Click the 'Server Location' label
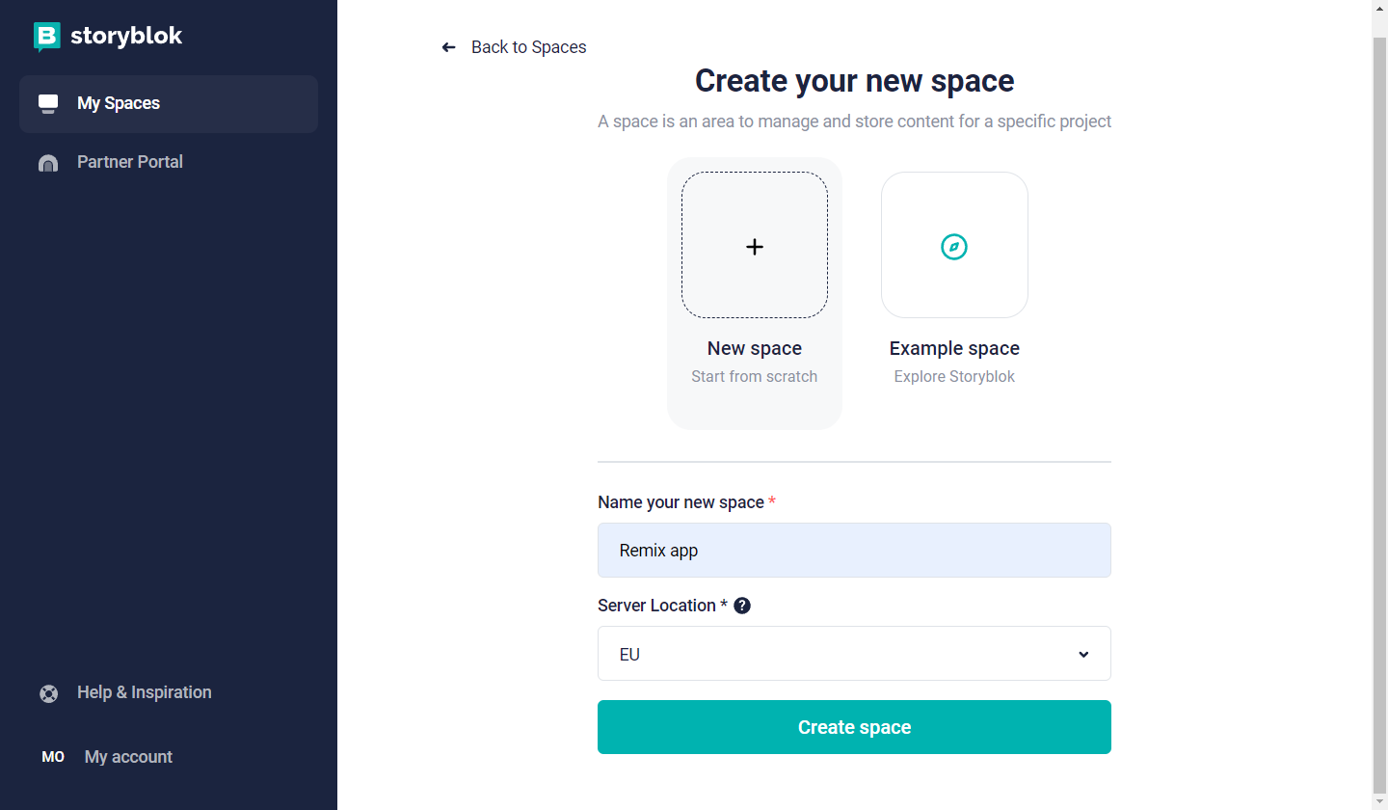 tap(656, 606)
